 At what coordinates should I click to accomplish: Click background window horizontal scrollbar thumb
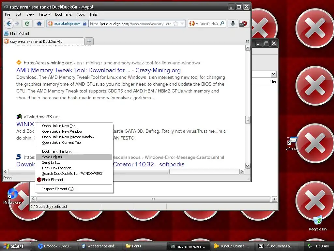pos(153,199)
